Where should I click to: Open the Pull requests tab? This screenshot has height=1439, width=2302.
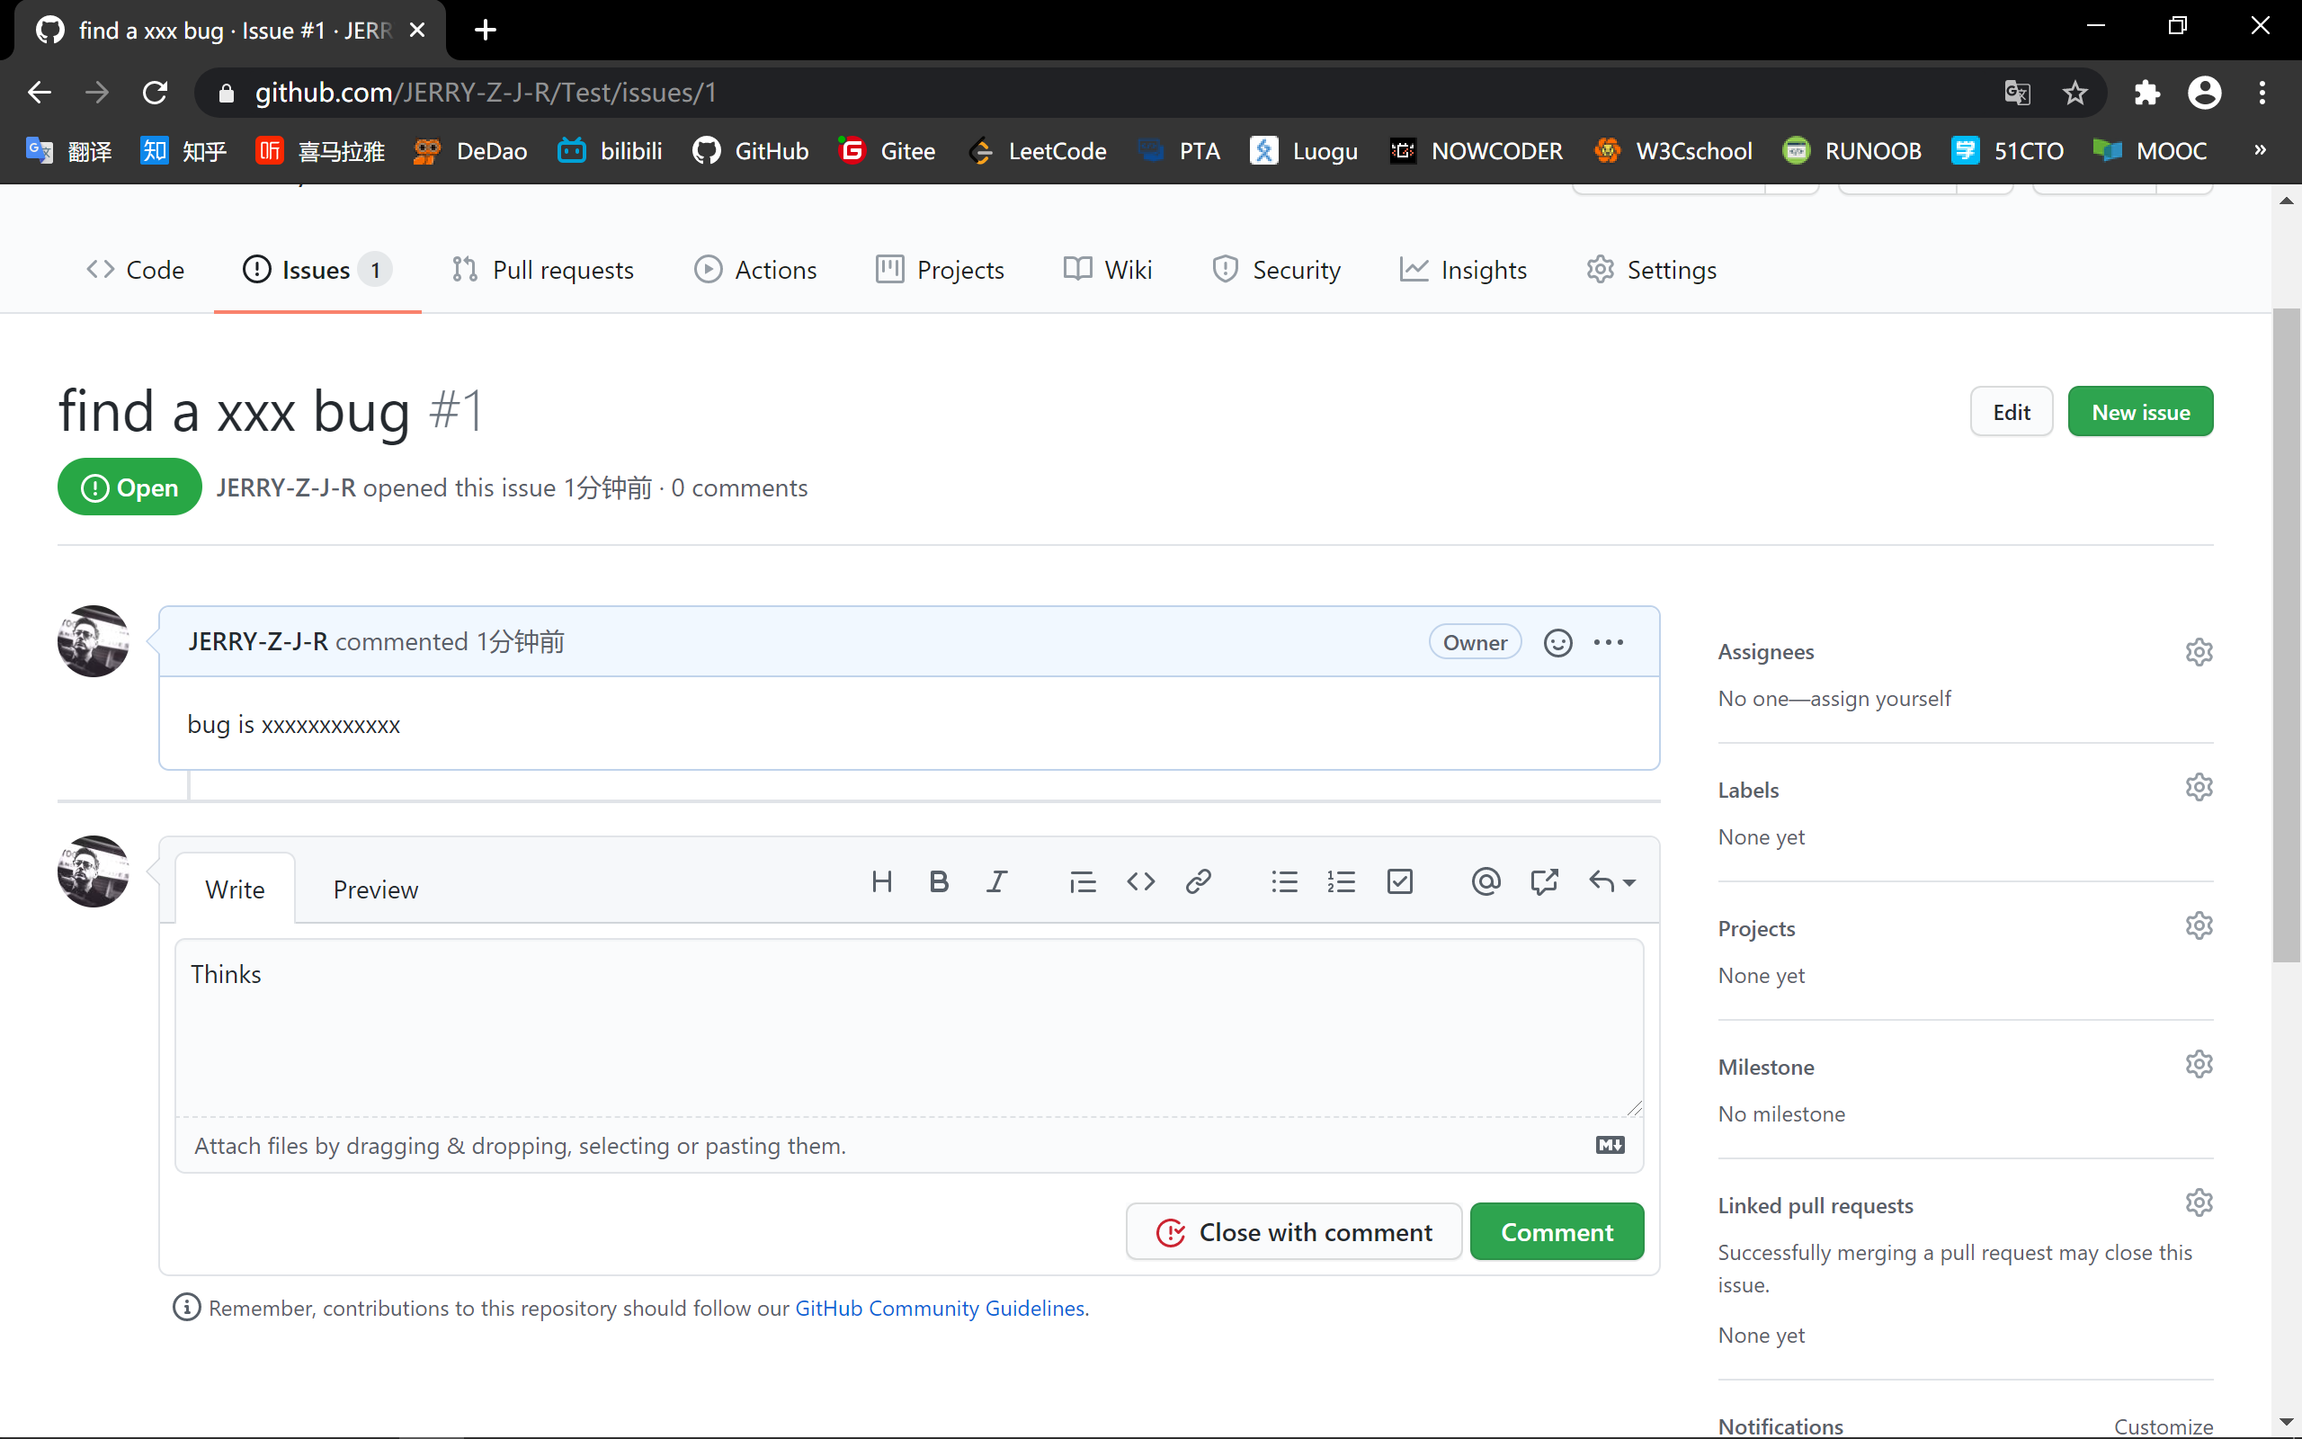coord(543,271)
